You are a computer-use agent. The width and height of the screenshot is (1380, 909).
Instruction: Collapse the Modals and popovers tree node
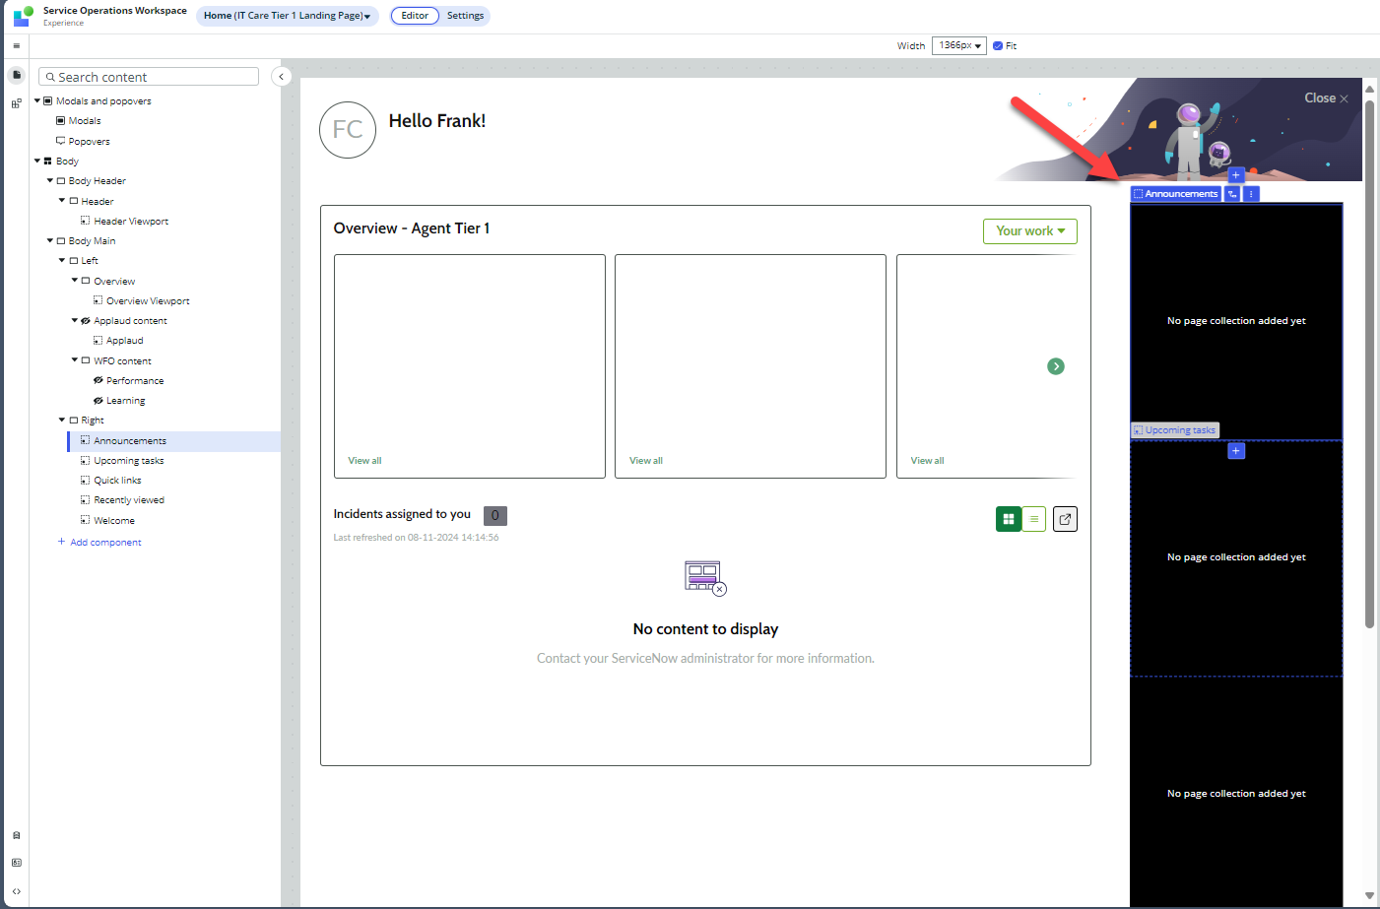(37, 100)
